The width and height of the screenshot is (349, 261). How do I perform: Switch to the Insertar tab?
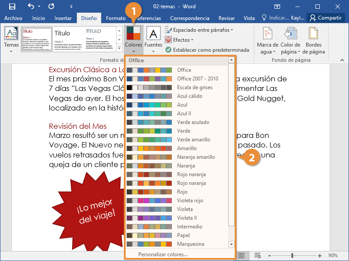click(x=63, y=18)
